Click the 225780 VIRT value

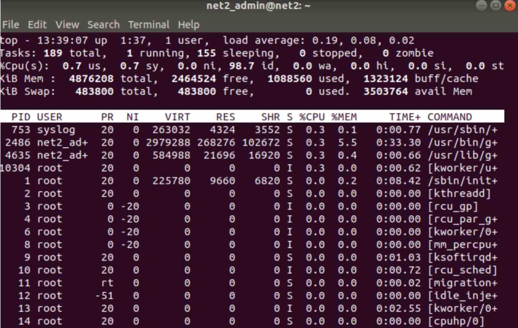tap(171, 181)
